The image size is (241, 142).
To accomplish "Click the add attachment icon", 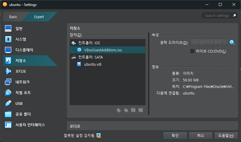I will pyautogui.click(x=133, y=110).
